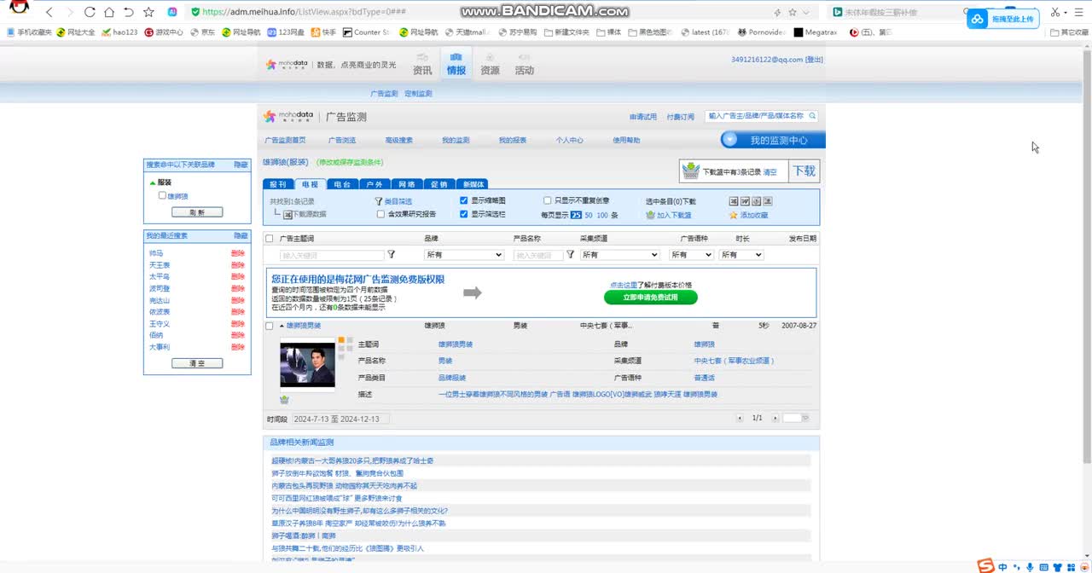Image resolution: width=1092 pixels, height=573 pixels.
Task: Uncheck the 显示筛选栏 checkbox
Action: (463, 214)
